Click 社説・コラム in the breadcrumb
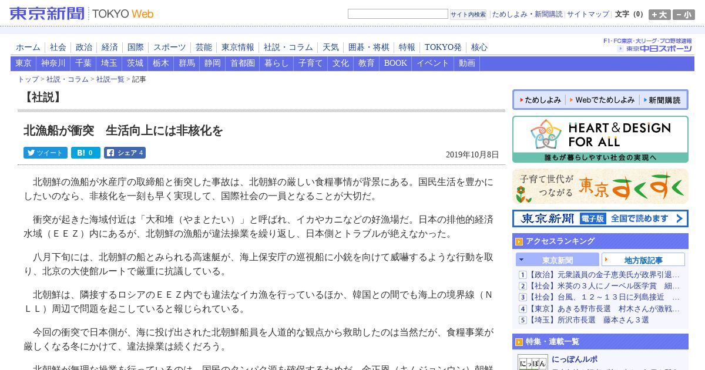Viewport: 705px width, 370px height. click(68, 79)
